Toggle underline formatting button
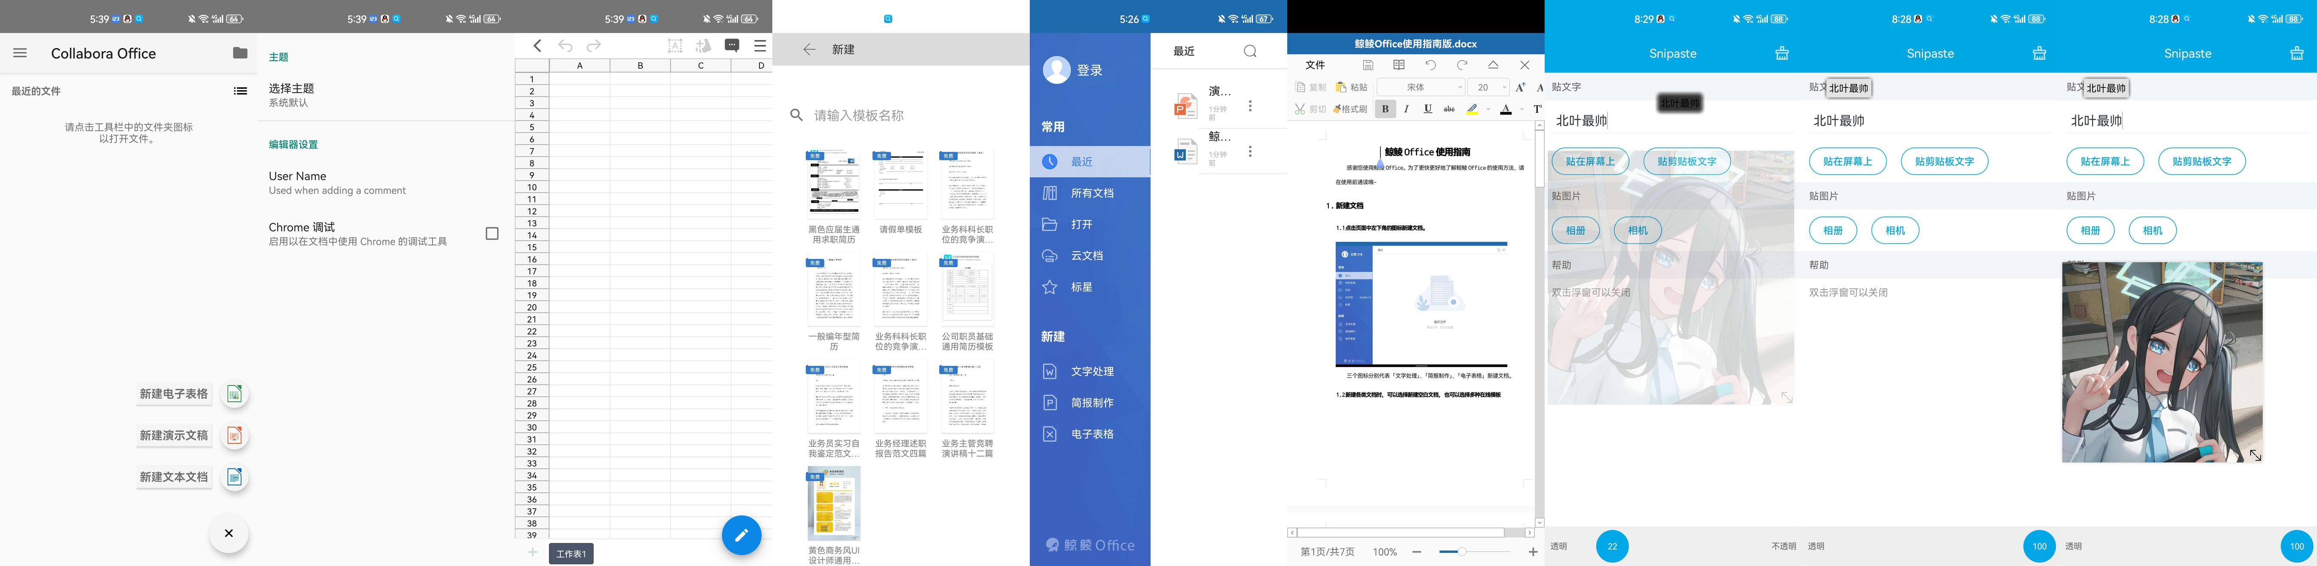The height and width of the screenshot is (566, 2317). pyautogui.click(x=1428, y=109)
